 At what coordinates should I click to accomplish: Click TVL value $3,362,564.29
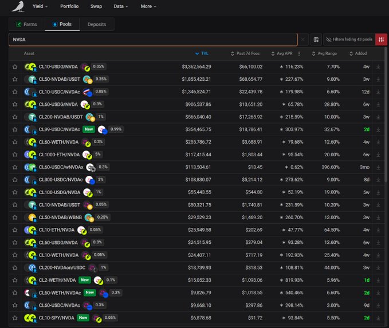[197, 67]
